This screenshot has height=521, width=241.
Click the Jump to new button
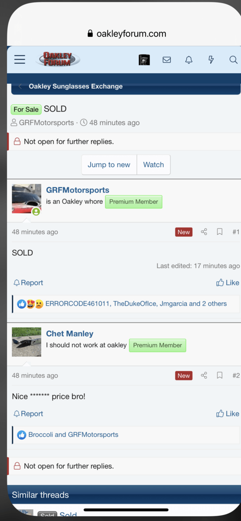click(109, 165)
